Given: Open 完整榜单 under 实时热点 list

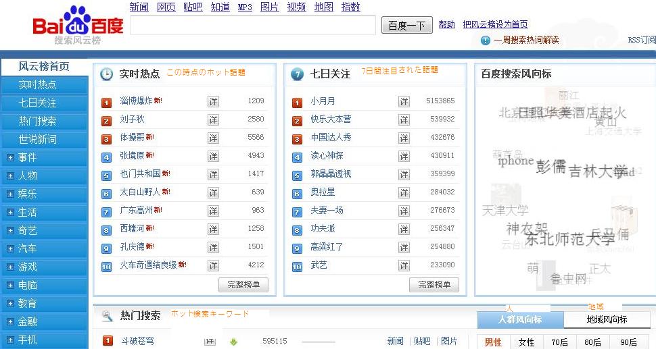Looking at the screenshot, I should pyautogui.click(x=243, y=285).
